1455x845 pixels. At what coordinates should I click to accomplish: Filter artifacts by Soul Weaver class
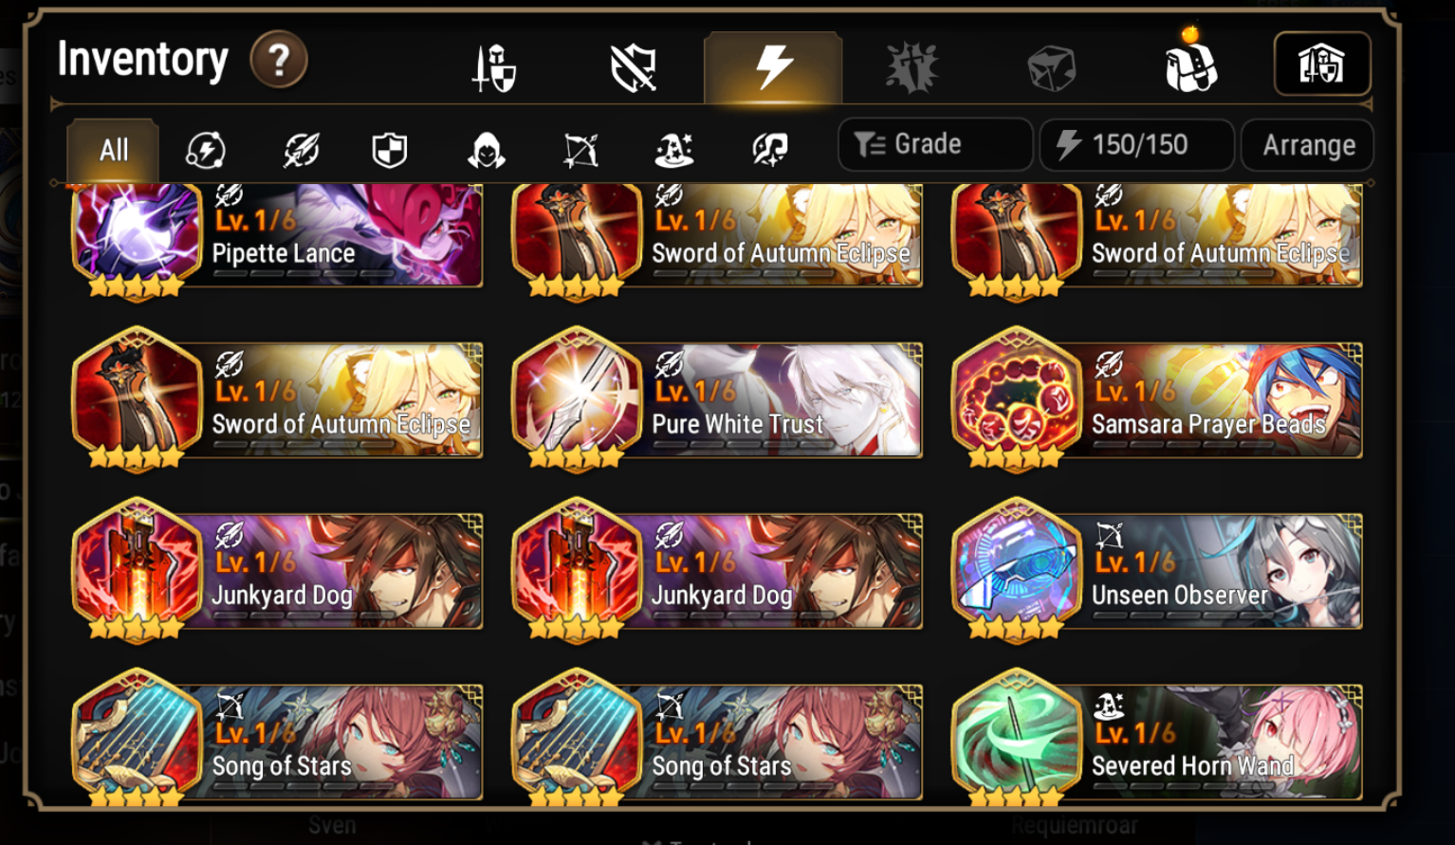pyautogui.click(x=770, y=150)
